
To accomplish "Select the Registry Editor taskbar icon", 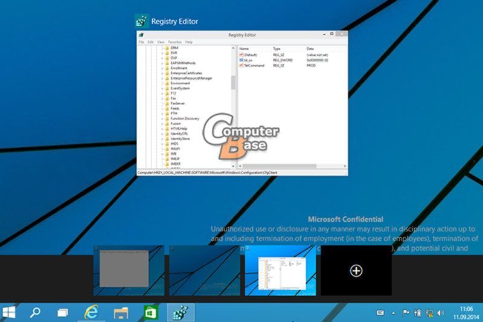I will (179, 312).
